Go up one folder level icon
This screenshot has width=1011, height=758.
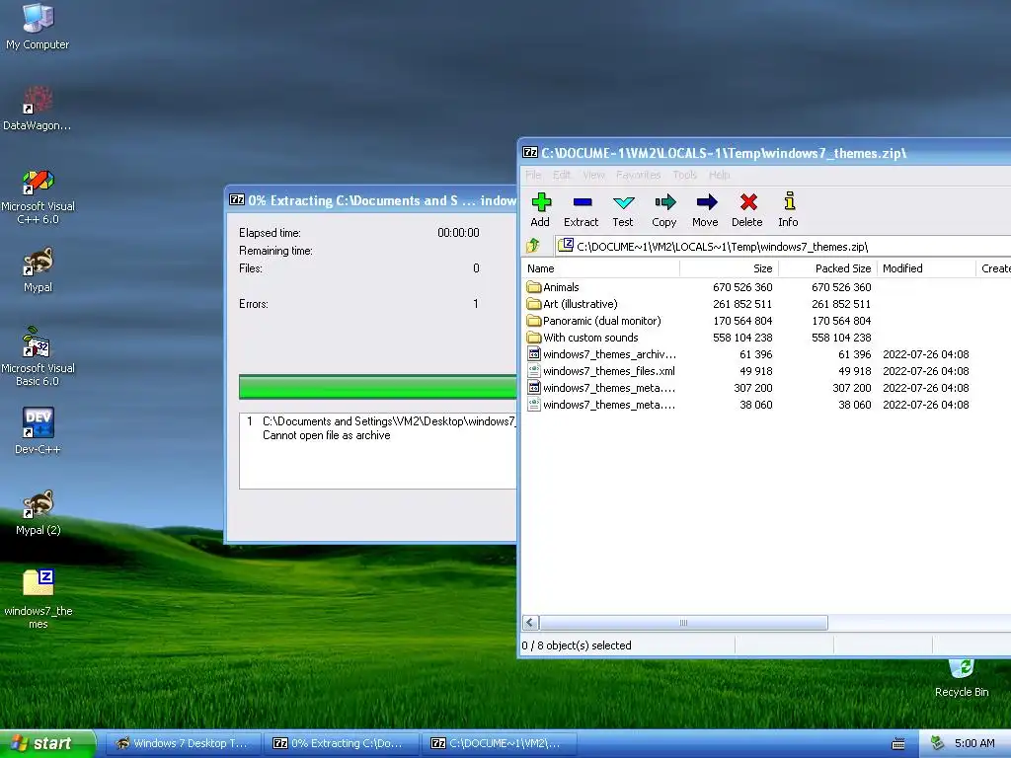533,246
